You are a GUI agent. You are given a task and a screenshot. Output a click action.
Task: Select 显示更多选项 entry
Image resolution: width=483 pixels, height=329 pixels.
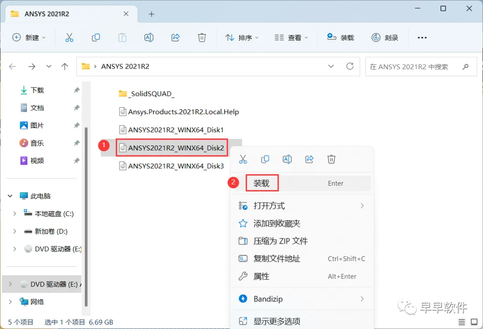[301, 321]
